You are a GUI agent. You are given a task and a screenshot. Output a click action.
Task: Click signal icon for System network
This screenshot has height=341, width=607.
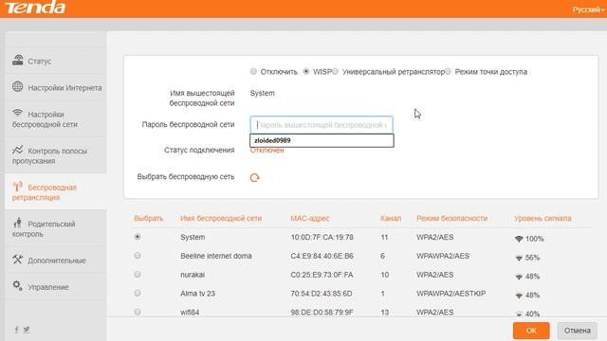click(x=519, y=239)
